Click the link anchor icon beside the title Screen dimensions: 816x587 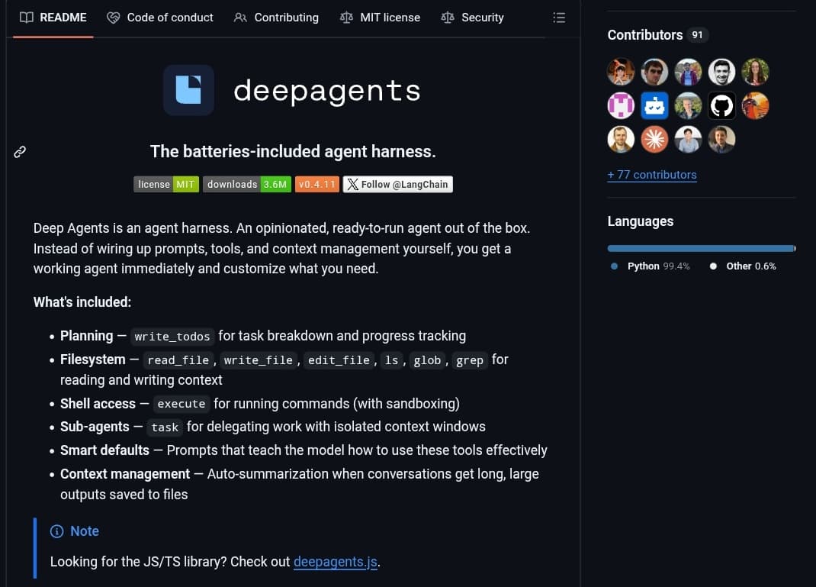[19, 152]
